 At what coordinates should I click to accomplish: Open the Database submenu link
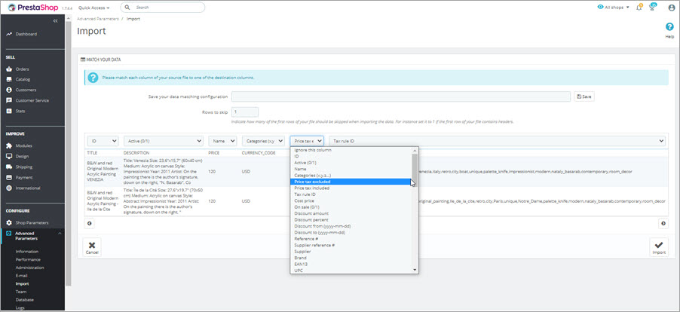pos(25,300)
